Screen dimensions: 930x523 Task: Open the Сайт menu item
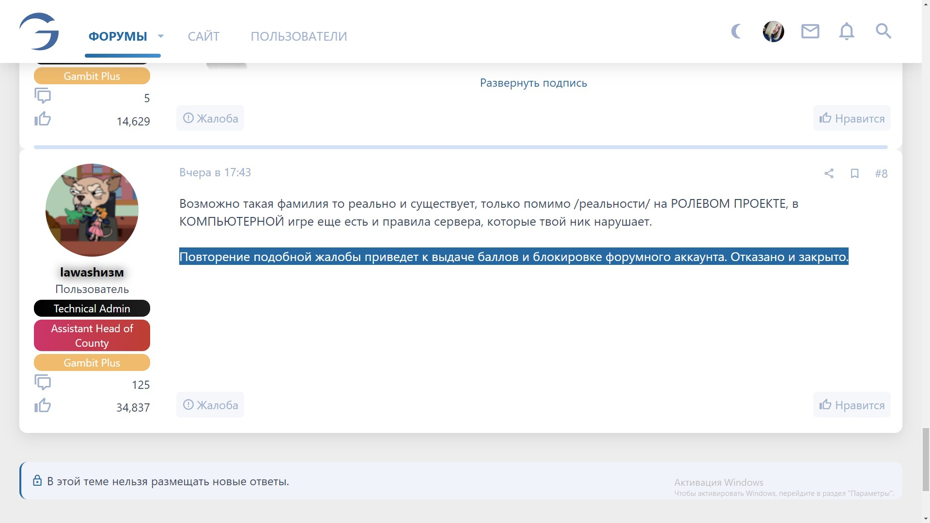point(203,36)
